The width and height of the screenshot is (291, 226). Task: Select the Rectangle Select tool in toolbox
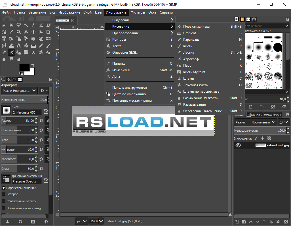(4, 25)
